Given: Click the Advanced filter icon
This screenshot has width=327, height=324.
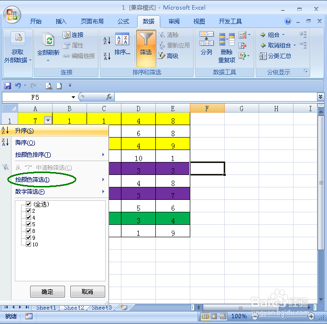Looking at the screenshot, I should pos(162,56).
